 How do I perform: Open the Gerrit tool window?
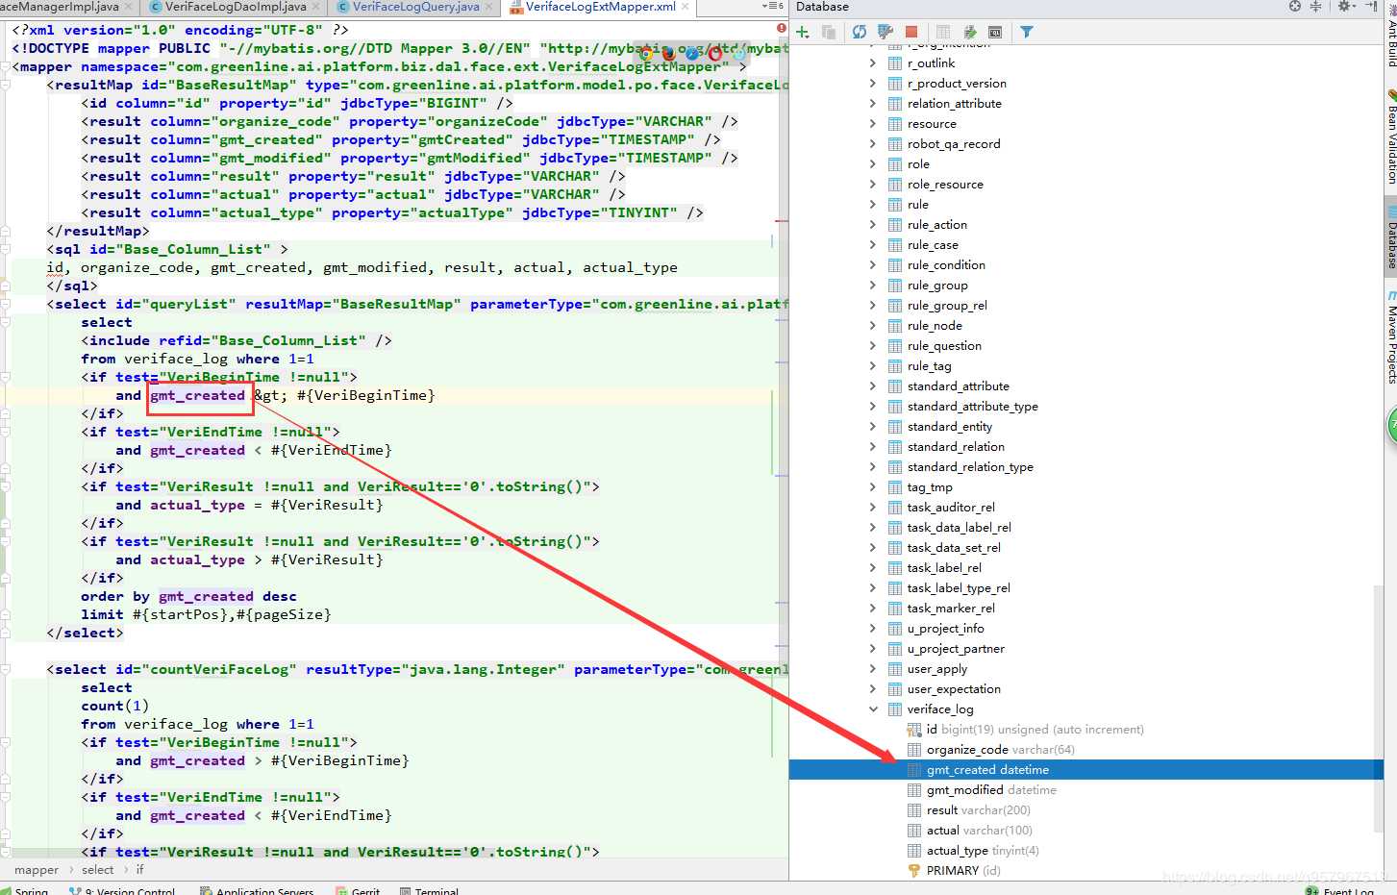coord(358,891)
